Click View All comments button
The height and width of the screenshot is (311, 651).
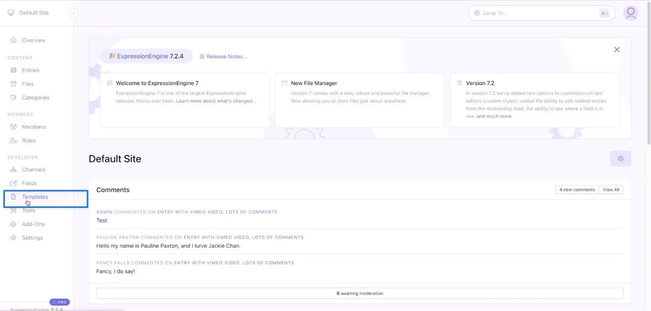point(611,189)
